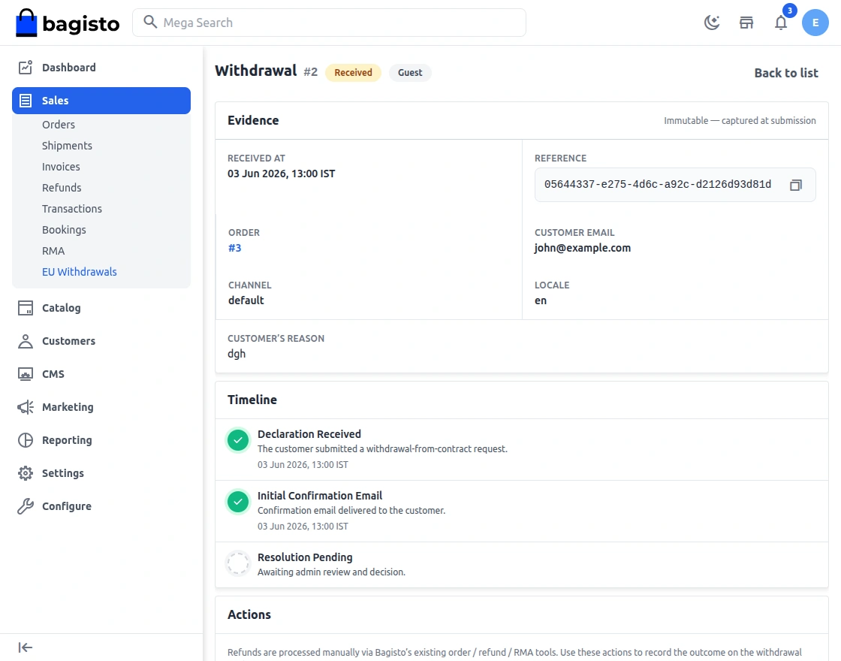Click the Catalog icon
841x661 pixels.
pos(26,307)
